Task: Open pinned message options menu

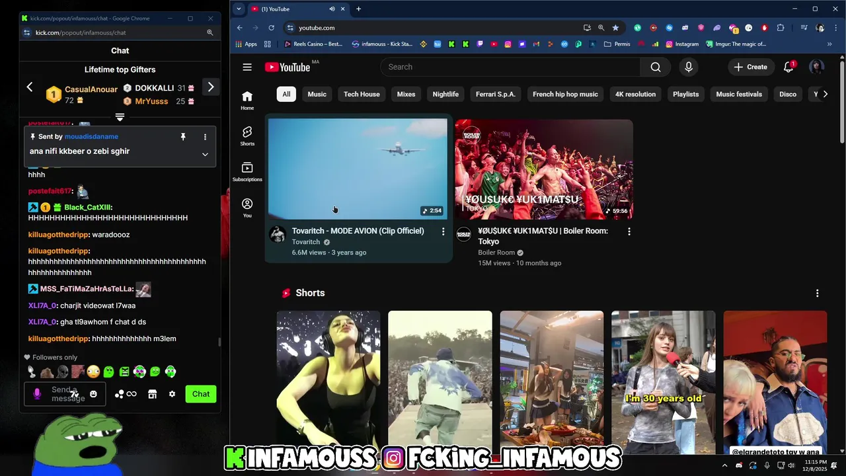Action: (205, 137)
